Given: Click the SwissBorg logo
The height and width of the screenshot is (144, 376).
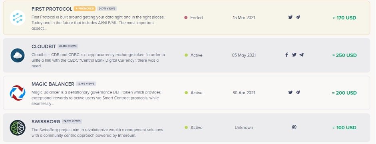Looking at the screenshot, I should [18, 128].
